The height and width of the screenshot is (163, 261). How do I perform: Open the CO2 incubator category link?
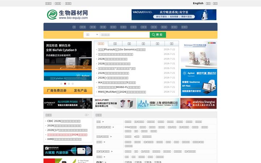click(x=130, y=127)
